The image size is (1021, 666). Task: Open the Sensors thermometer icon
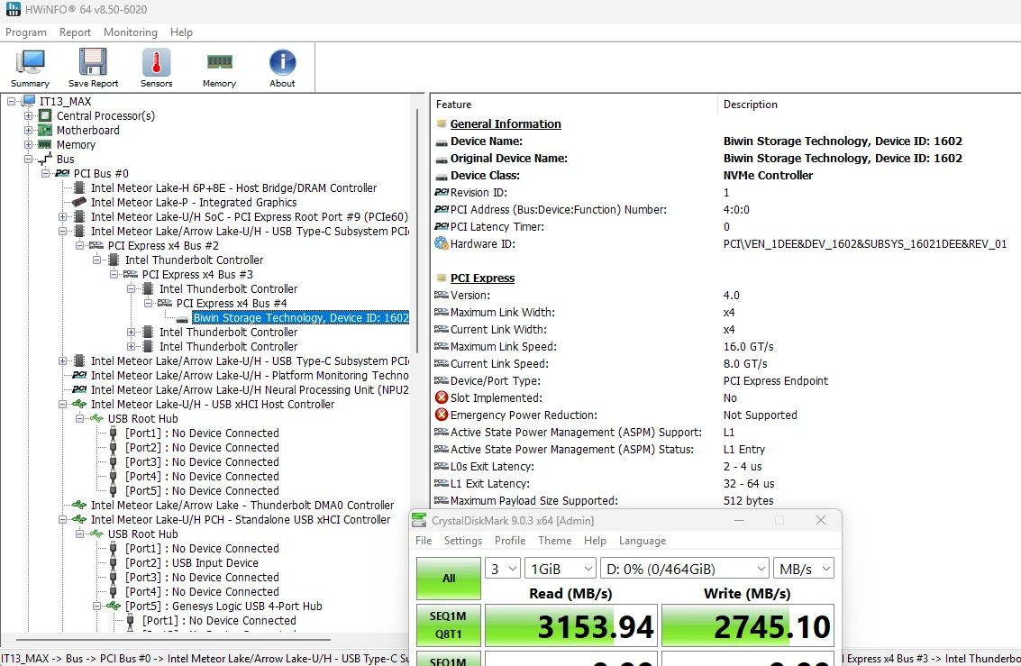coord(156,68)
